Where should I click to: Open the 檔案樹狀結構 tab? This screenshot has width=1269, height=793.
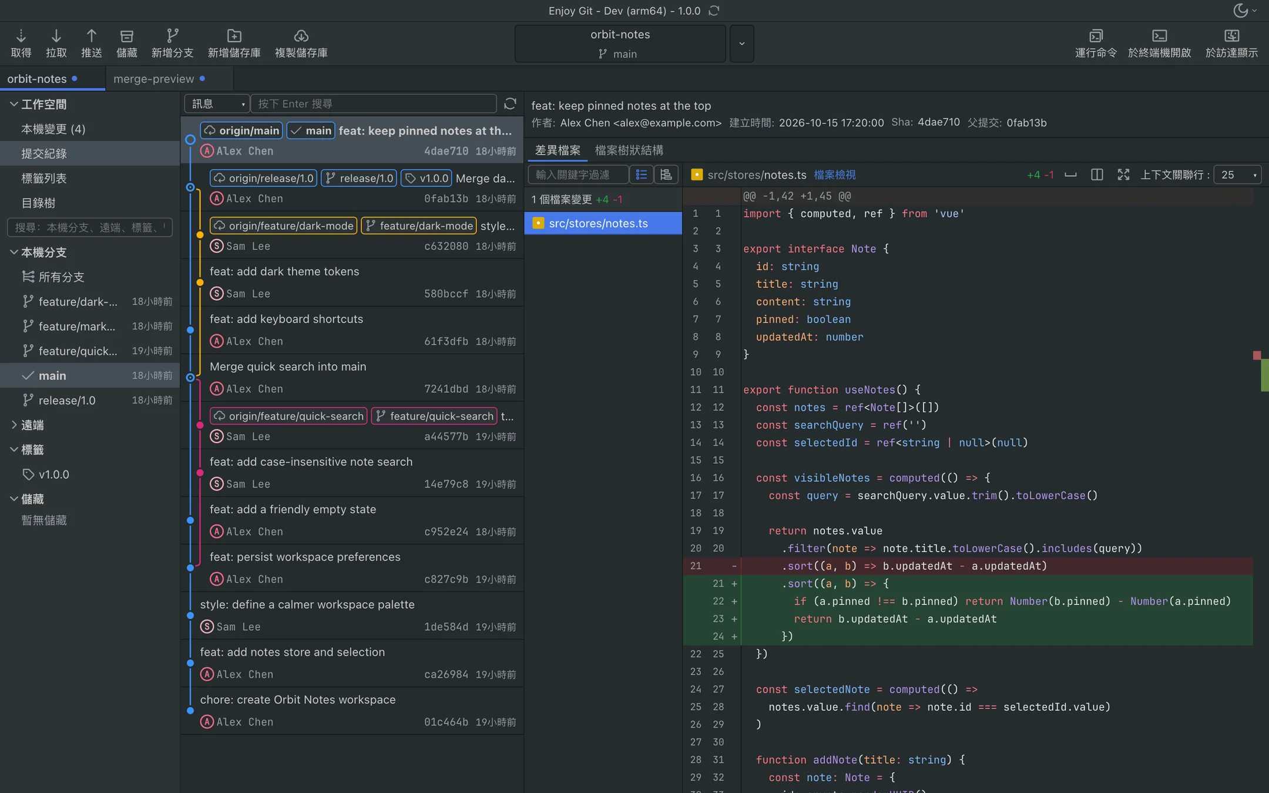(629, 150)
